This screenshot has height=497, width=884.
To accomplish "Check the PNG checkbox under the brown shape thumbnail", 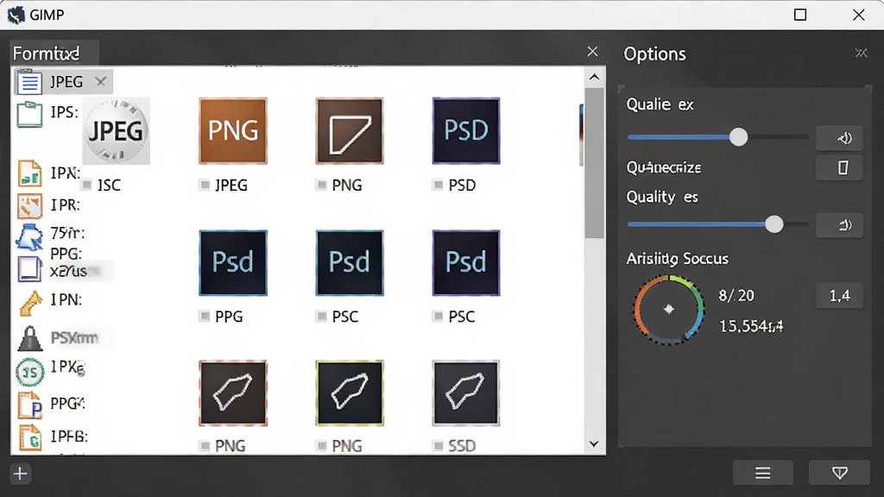I will coord(321,185).
